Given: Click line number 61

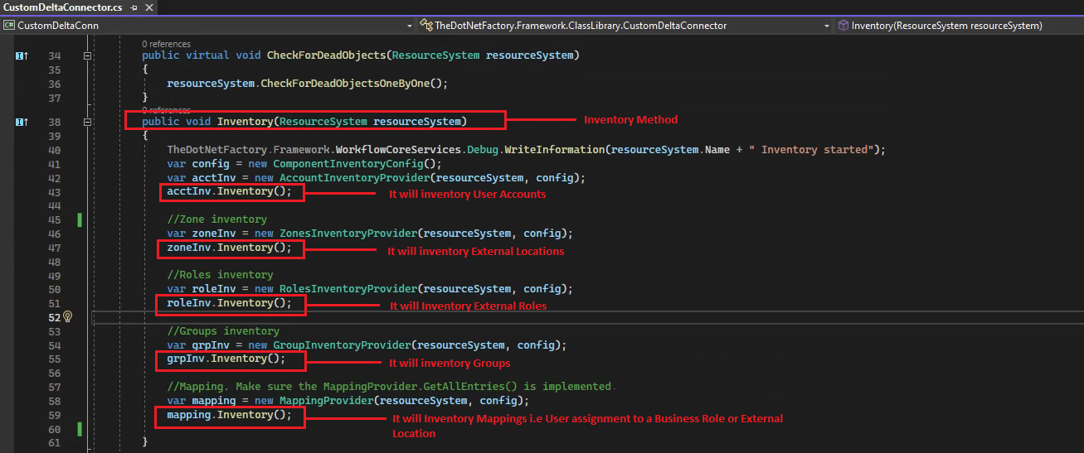Looking at the screenshot, I should point(54,443).
